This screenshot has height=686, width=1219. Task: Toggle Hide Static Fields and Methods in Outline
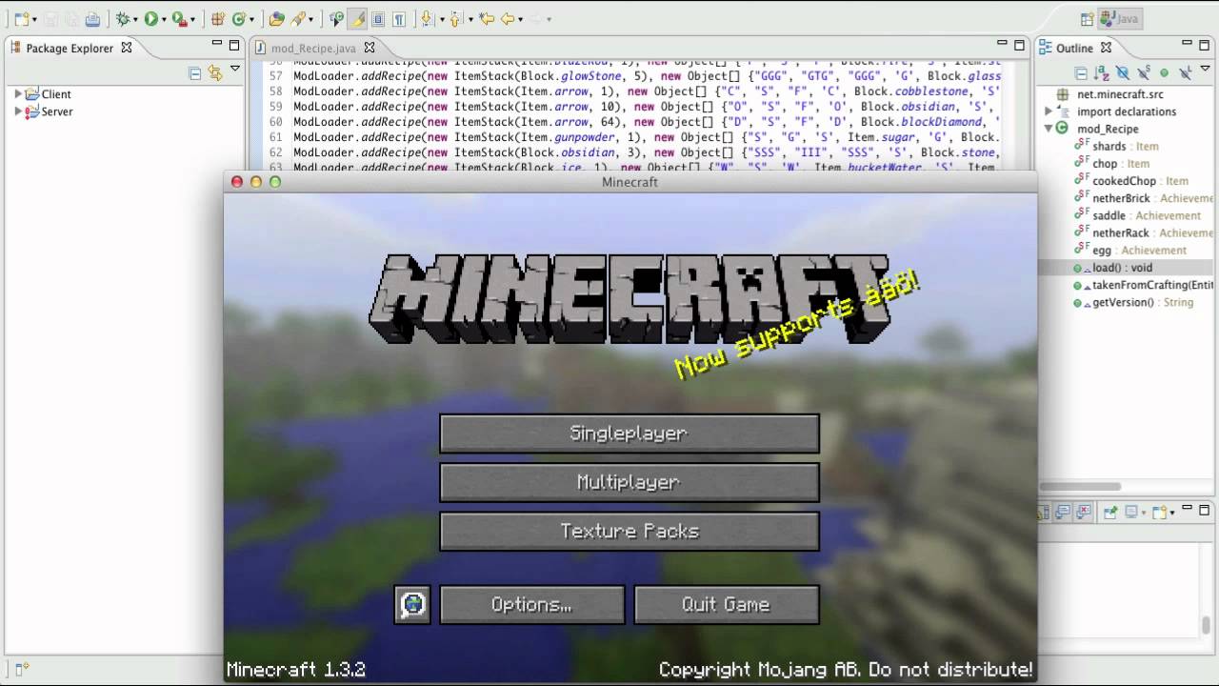(x=1144, y=72)
